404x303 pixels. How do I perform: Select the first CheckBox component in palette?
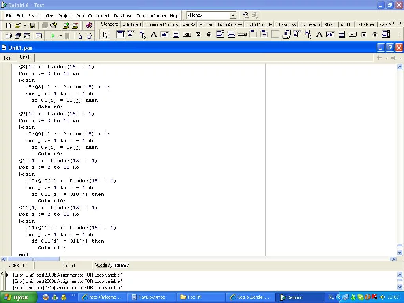click(x=198, y=35)
